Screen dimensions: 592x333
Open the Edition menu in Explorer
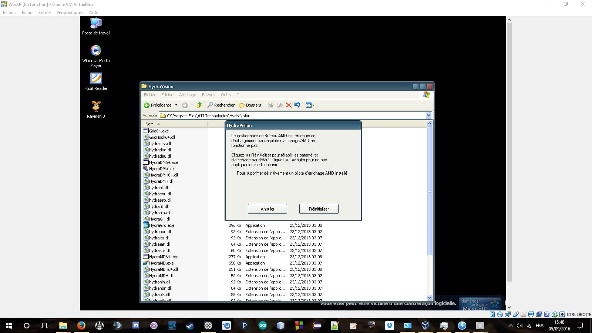pyautogui.click(x=167, y=95)
